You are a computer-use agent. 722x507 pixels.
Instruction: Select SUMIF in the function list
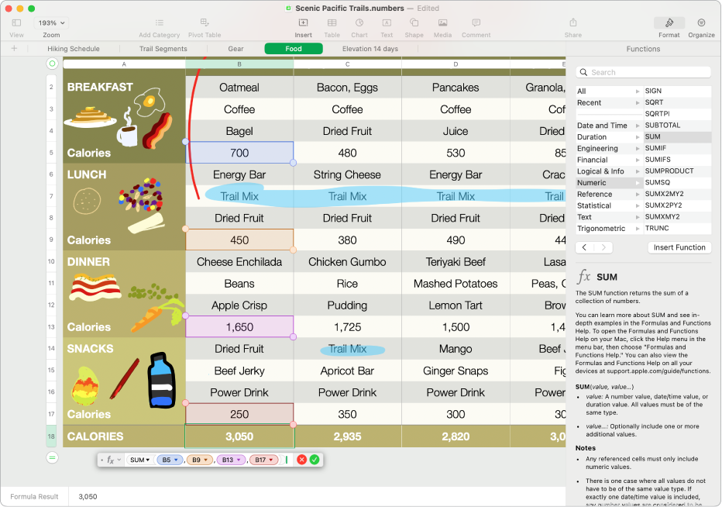click(x=655, y=148)
